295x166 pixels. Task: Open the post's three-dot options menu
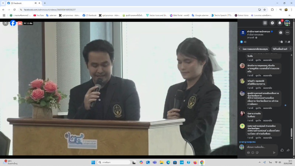click(x=287, y=32)
